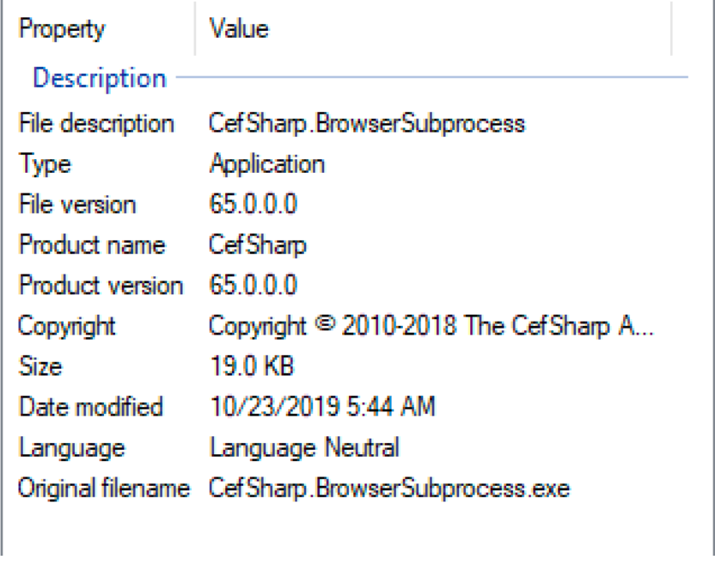Click the Property column header

tap(61, 29)
